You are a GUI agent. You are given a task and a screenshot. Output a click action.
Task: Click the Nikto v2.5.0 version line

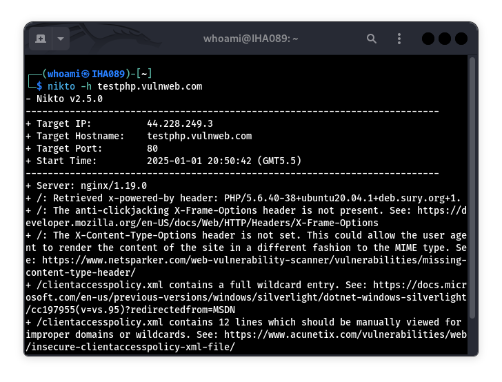[x=64, y=99]
